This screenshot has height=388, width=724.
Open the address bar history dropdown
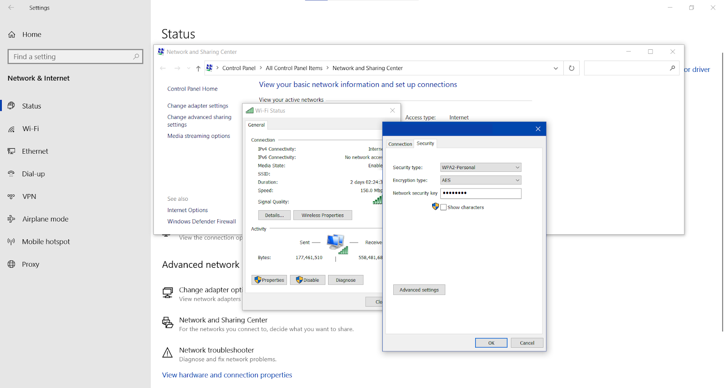click(556, 68)
